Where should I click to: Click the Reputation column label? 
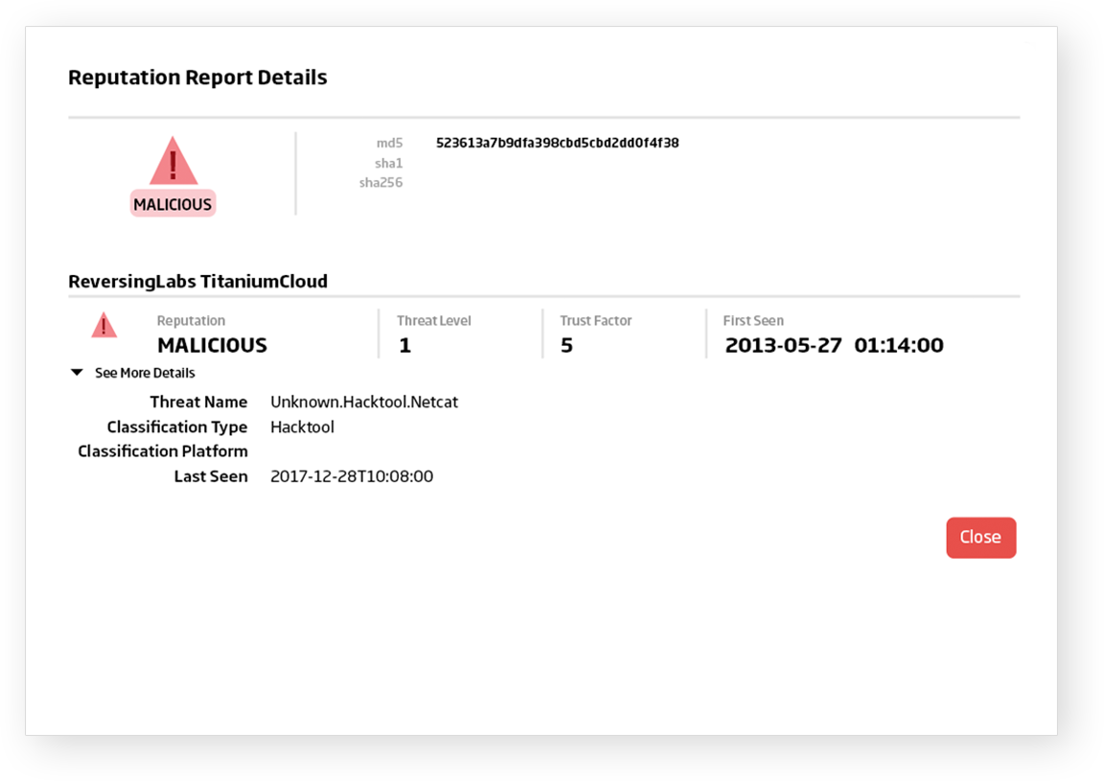click(191, 321)
